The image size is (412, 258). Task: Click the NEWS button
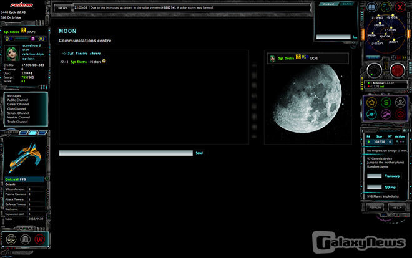point(63,8)
